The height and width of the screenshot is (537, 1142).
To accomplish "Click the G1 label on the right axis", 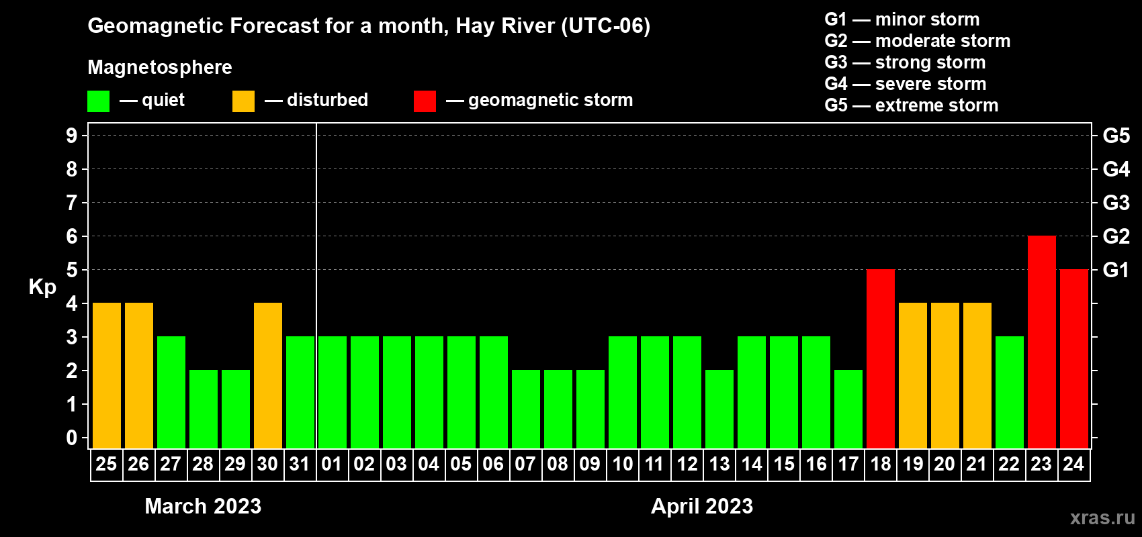I will 1116,270.
